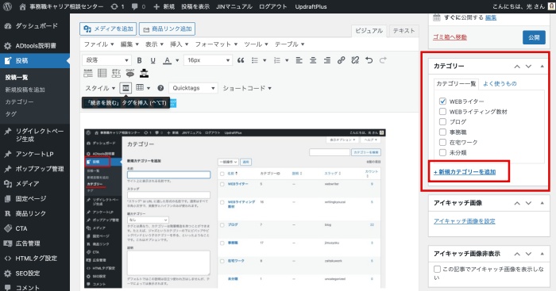The height and width of the screenshot is (291, 556).
Task: Open the 編集 menu
Action: tap(129, 44)
